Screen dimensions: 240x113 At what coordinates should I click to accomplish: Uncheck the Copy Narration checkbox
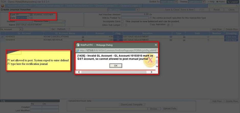click(168, 25)
